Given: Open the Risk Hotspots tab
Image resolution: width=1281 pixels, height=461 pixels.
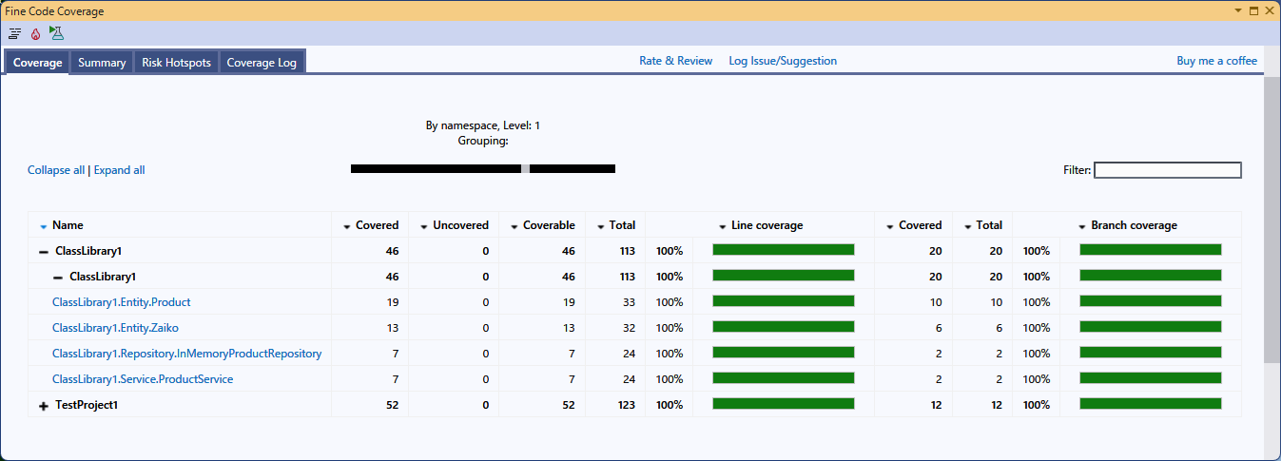Looking at the screenshot, I should point(176,63).
